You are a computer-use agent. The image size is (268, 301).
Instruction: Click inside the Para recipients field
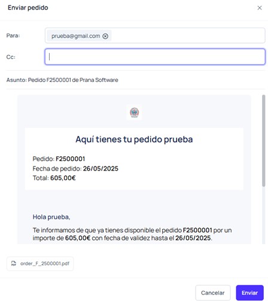click(155, 35)
